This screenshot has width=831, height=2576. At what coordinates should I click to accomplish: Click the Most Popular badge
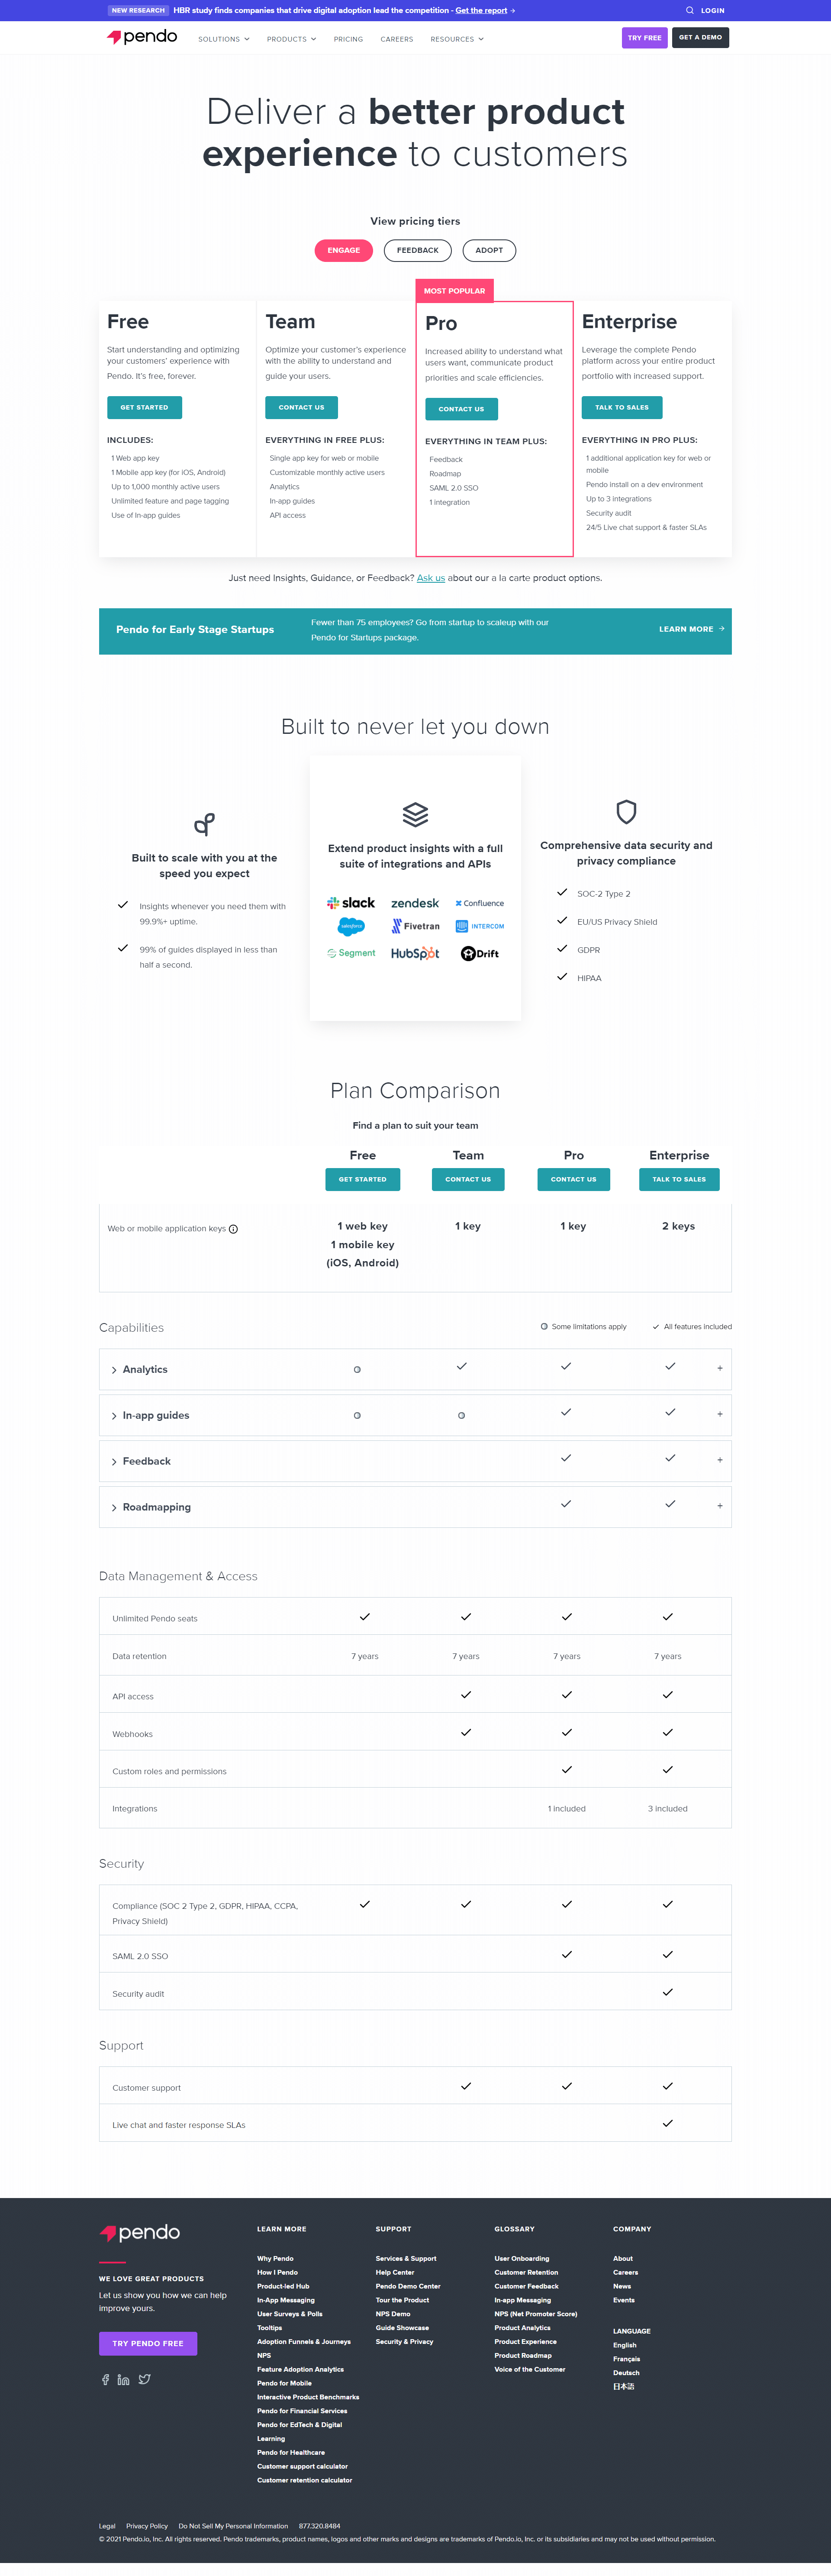coord(454,291)
